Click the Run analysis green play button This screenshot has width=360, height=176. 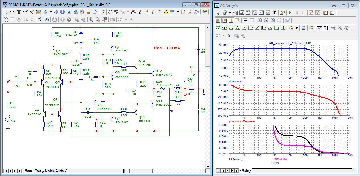(290, 13)
